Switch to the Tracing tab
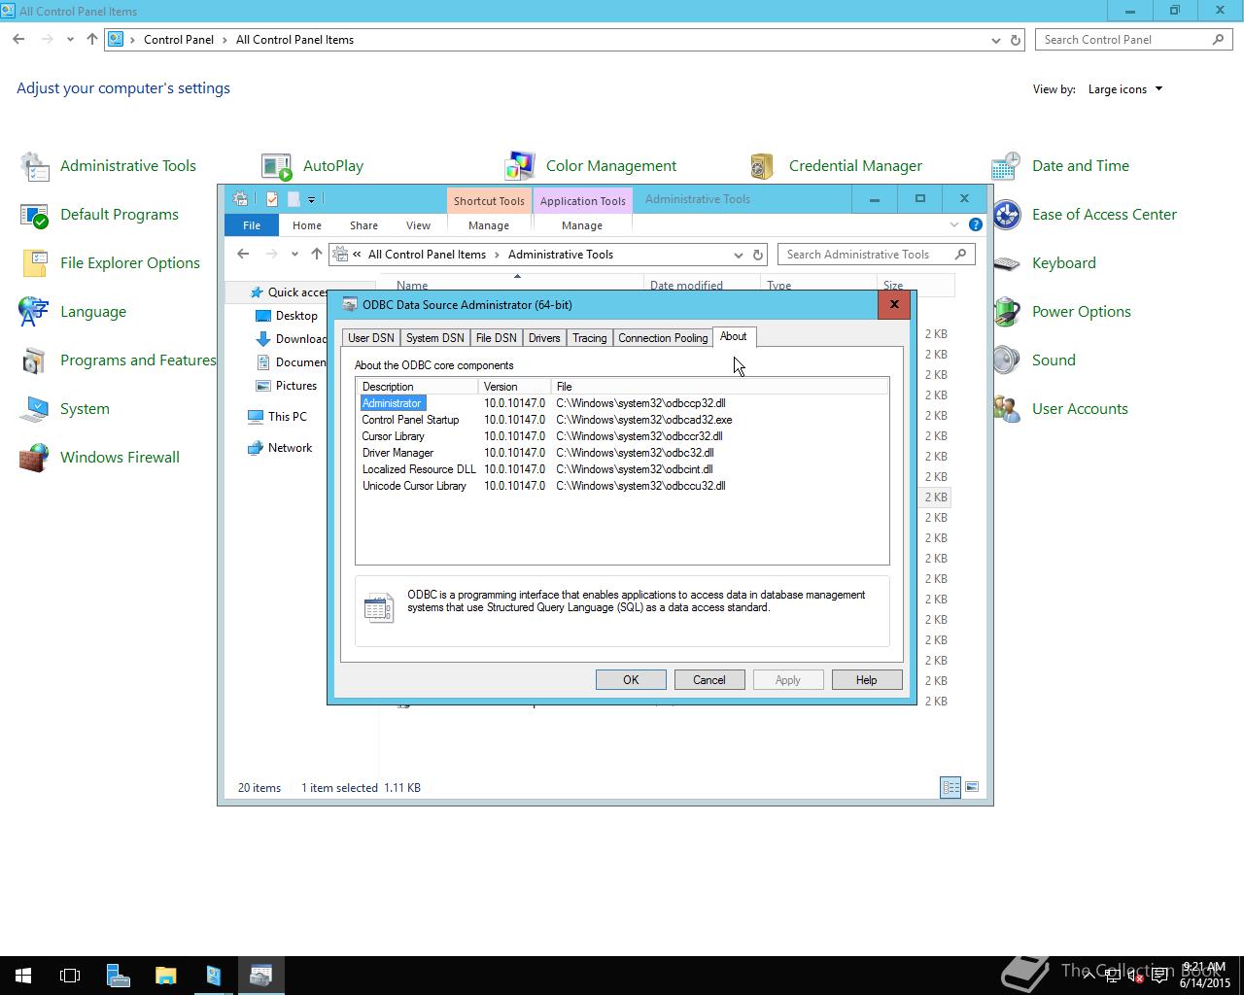1244x995 pixels. 589,338
